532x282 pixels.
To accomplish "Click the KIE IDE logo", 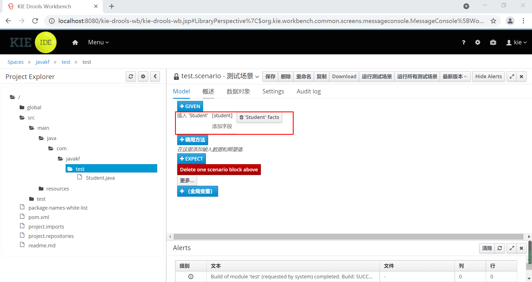I will coord(33,42).
